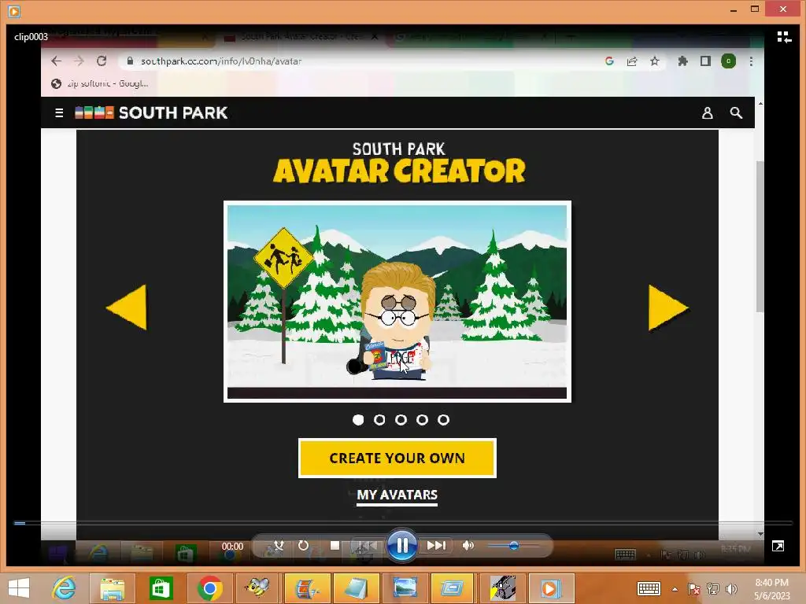This screenshot has height=604, width=806.
Task: Open Action Center flag icon
Action: 694,588
